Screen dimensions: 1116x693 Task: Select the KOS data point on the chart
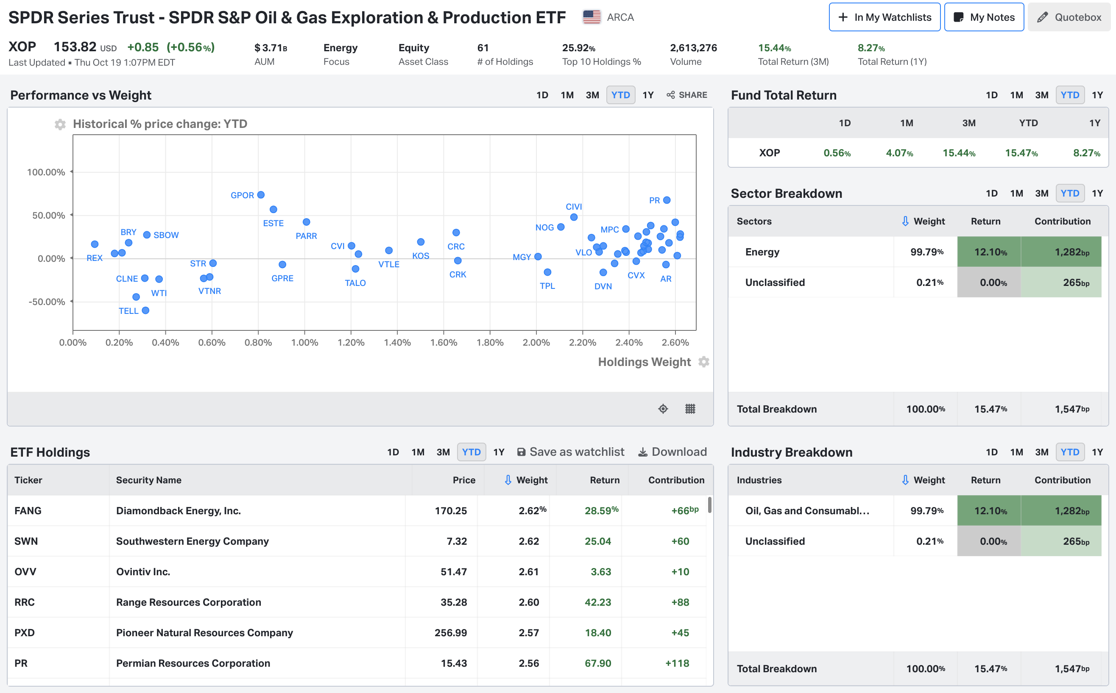click(421, 242)
